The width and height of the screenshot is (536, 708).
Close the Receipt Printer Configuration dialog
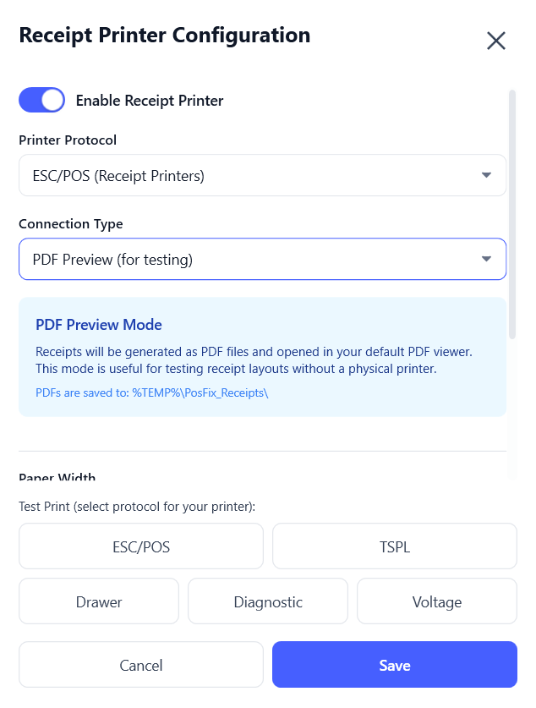[x=496, y=41]
